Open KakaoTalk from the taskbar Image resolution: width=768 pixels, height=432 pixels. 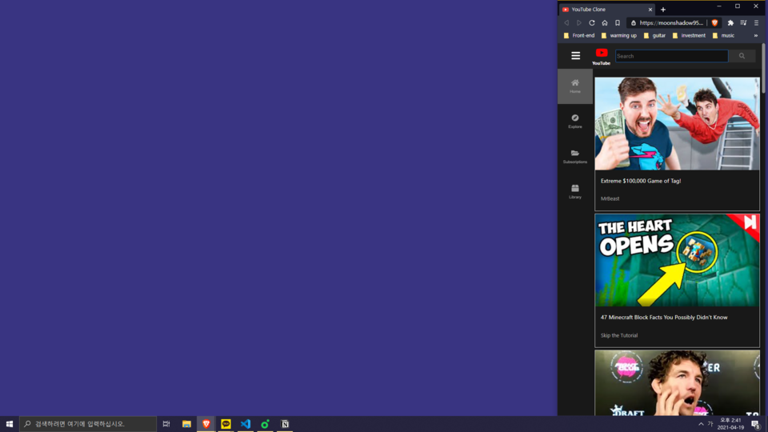(226, 424)
